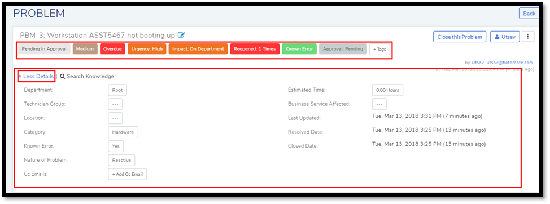Screen dimensions: 550x204
Task: Click + Add Cc Email
Action: pos(127,174)
